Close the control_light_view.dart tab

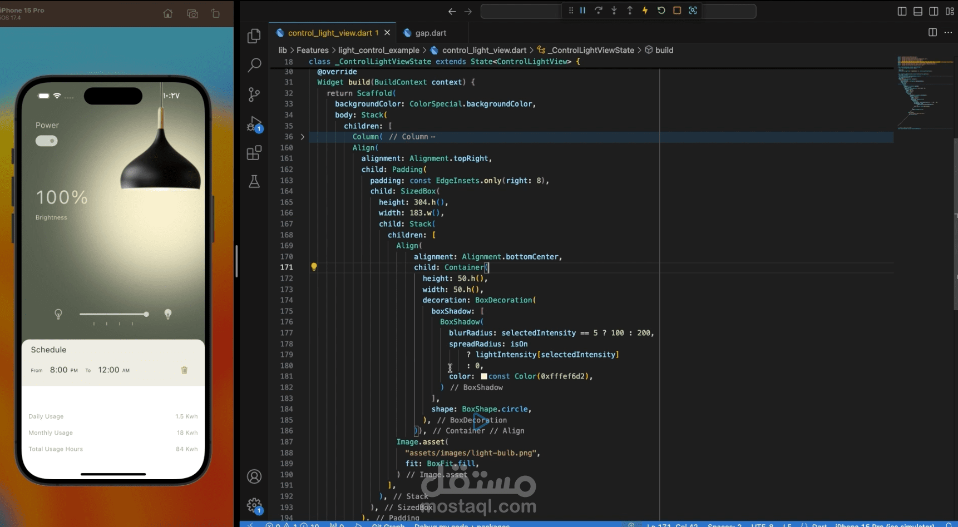coord(387,33)
